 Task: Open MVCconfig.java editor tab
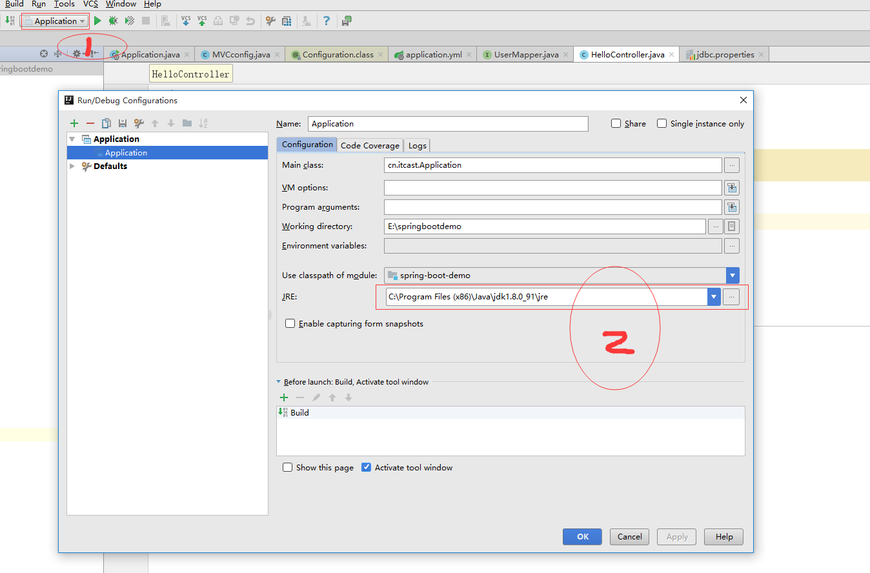pos(241,55)
